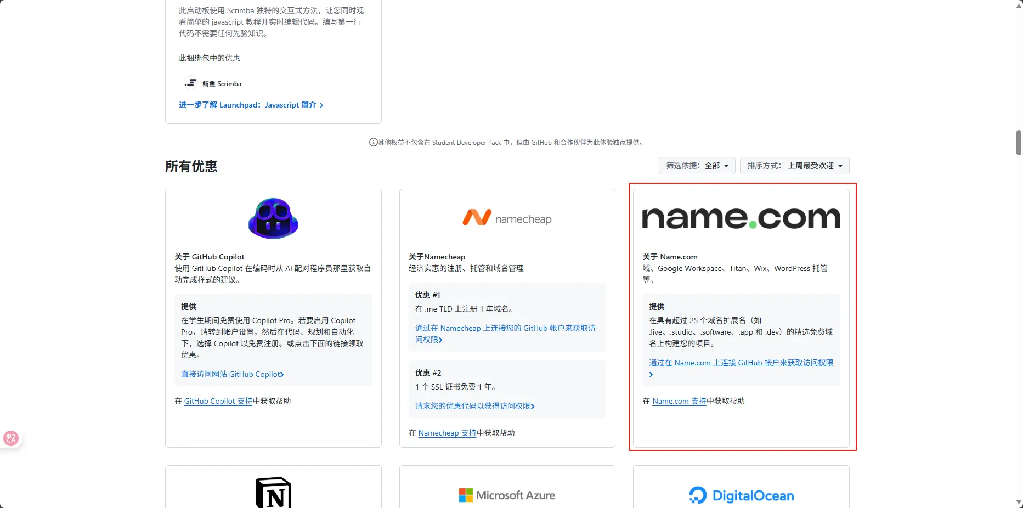Click the Namecheap 支持 help link
Image resolution: width=1023 pixels, height=508 pixels.
pyautogui.click(x=447, y=433)
